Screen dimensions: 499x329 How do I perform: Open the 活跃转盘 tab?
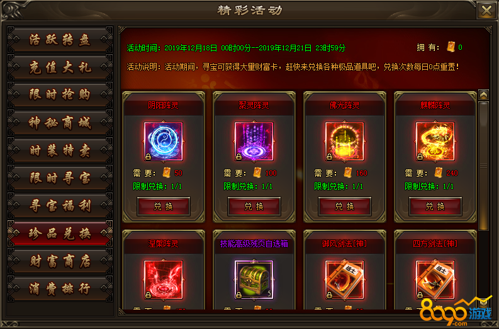pyautogui.click(x=60, y=40)
